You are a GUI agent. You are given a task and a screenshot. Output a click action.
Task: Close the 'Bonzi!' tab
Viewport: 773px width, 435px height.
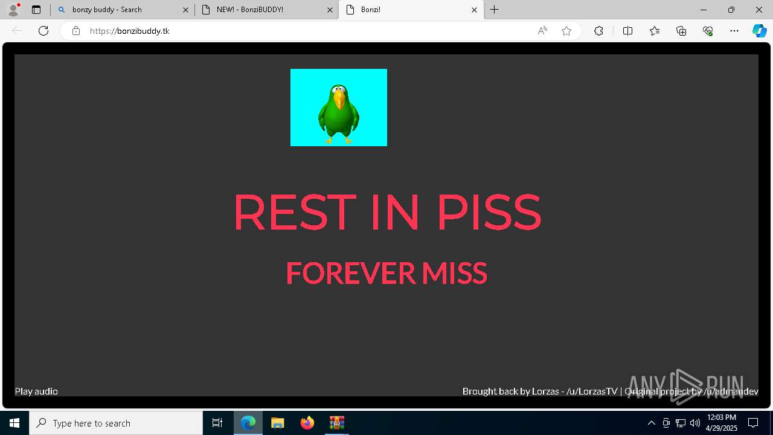tap(474, 10)
